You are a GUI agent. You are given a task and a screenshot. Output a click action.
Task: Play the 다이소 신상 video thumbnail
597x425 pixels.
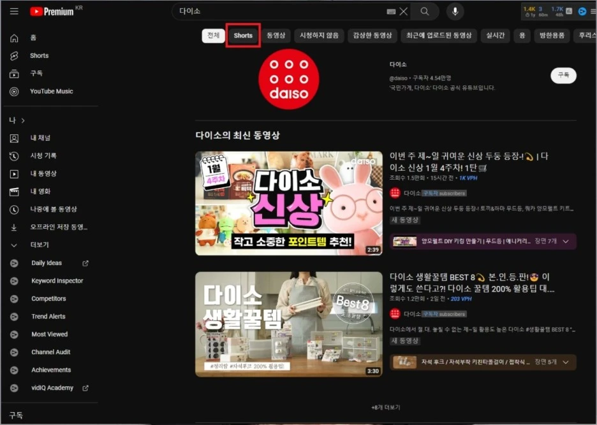[x=289, y=203]
